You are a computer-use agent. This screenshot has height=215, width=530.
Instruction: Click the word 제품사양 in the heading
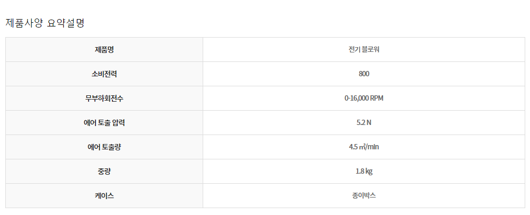coord(24,23)
